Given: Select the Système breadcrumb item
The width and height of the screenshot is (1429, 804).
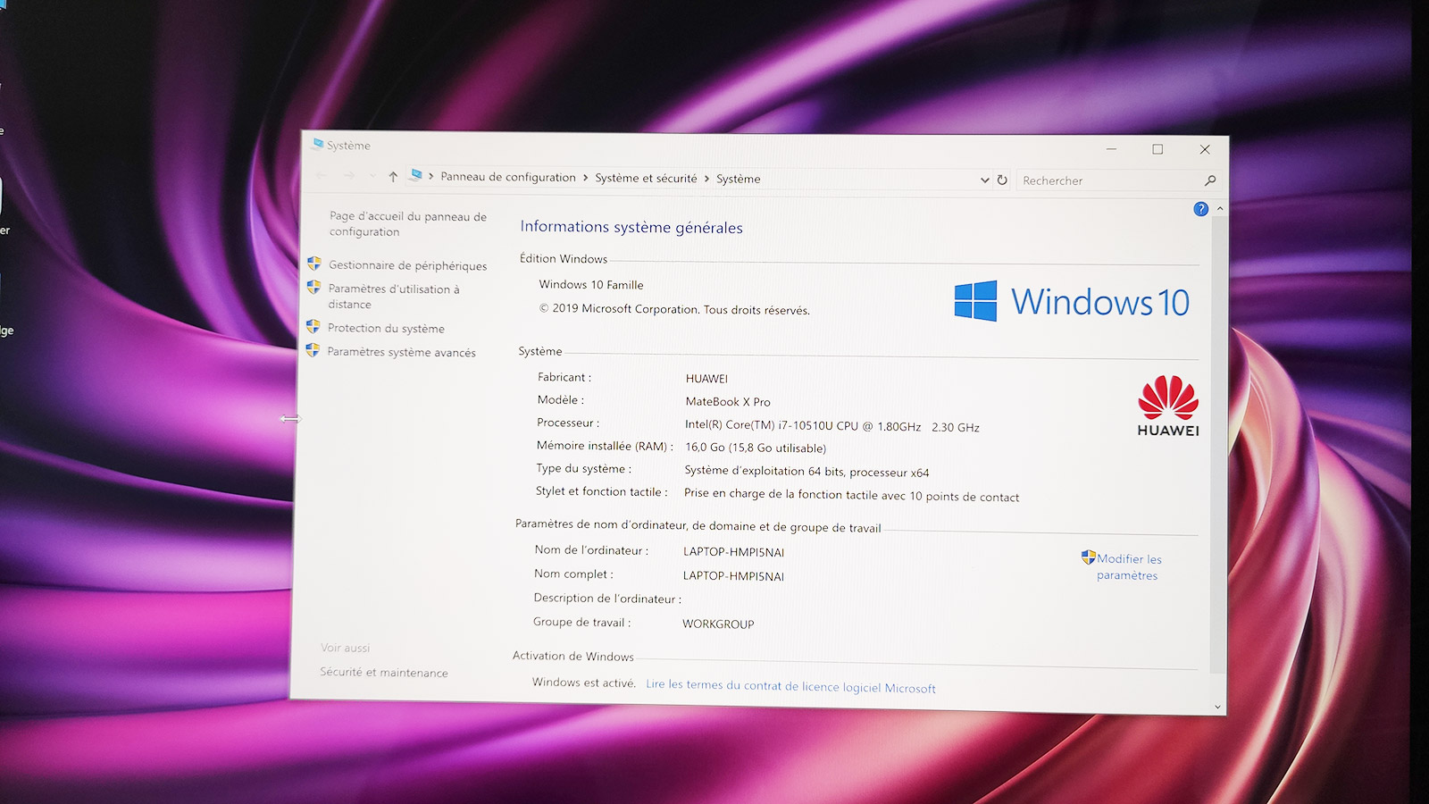Looking at the screenshot, I should click(739, 179).
